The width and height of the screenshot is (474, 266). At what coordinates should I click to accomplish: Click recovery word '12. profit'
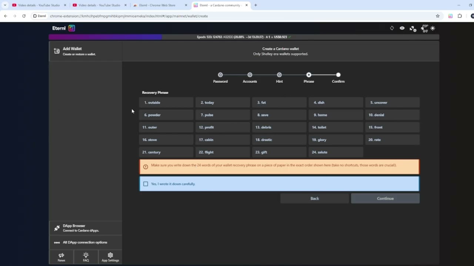(x=223, y=127)
